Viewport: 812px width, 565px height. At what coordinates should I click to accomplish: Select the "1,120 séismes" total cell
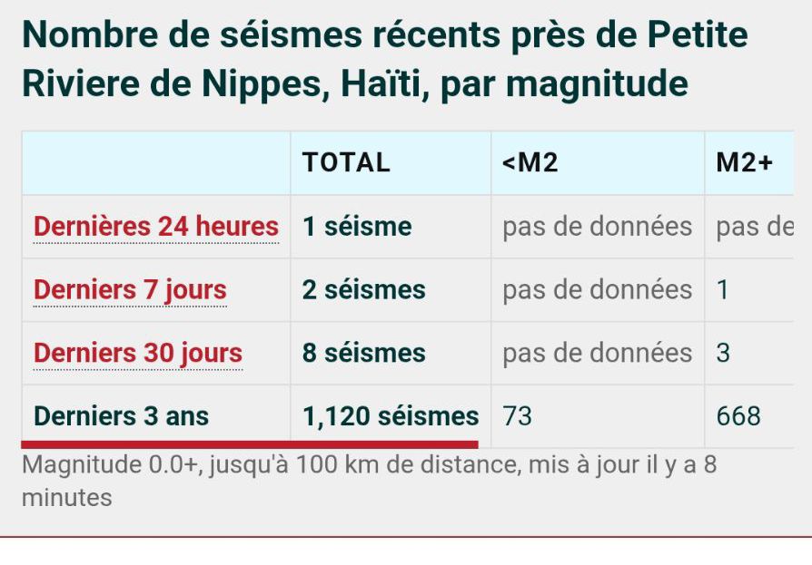pos(391,416)
